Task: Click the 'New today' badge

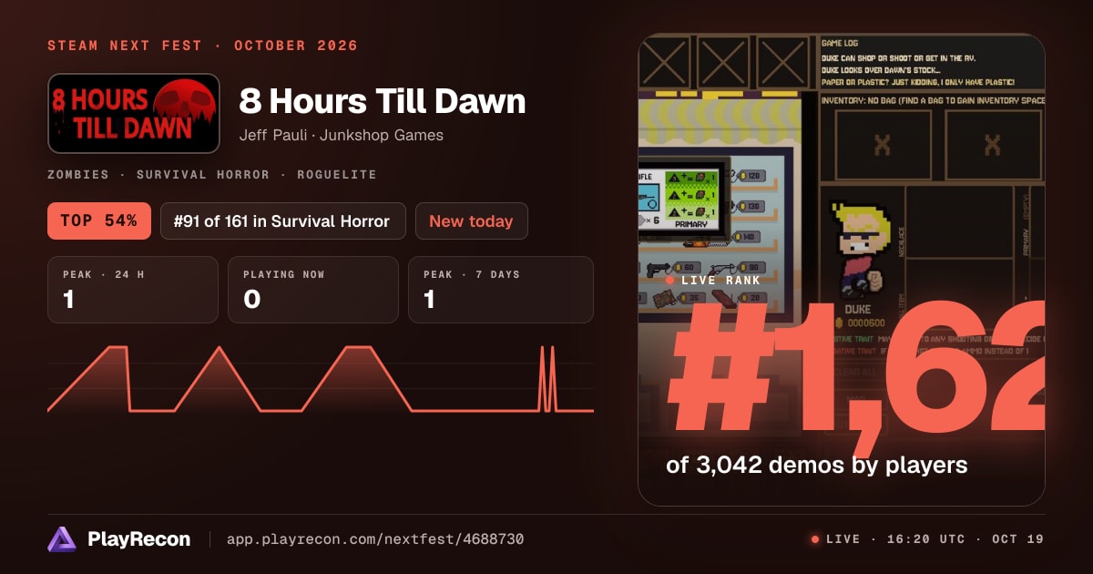Action: coord(471,220)
